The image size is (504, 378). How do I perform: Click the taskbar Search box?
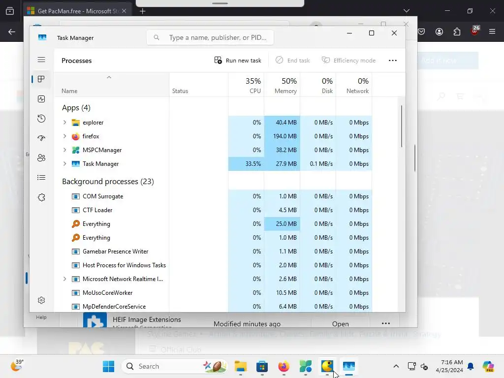click(x=175, y=366)
